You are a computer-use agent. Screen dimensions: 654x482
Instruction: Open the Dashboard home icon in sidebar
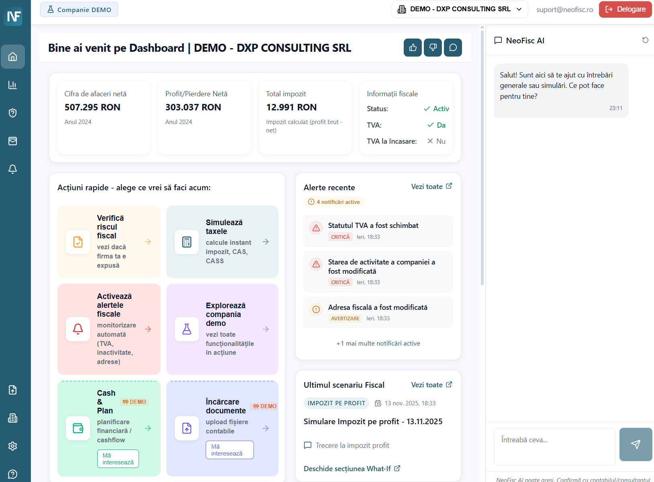[x=13, y=57]
